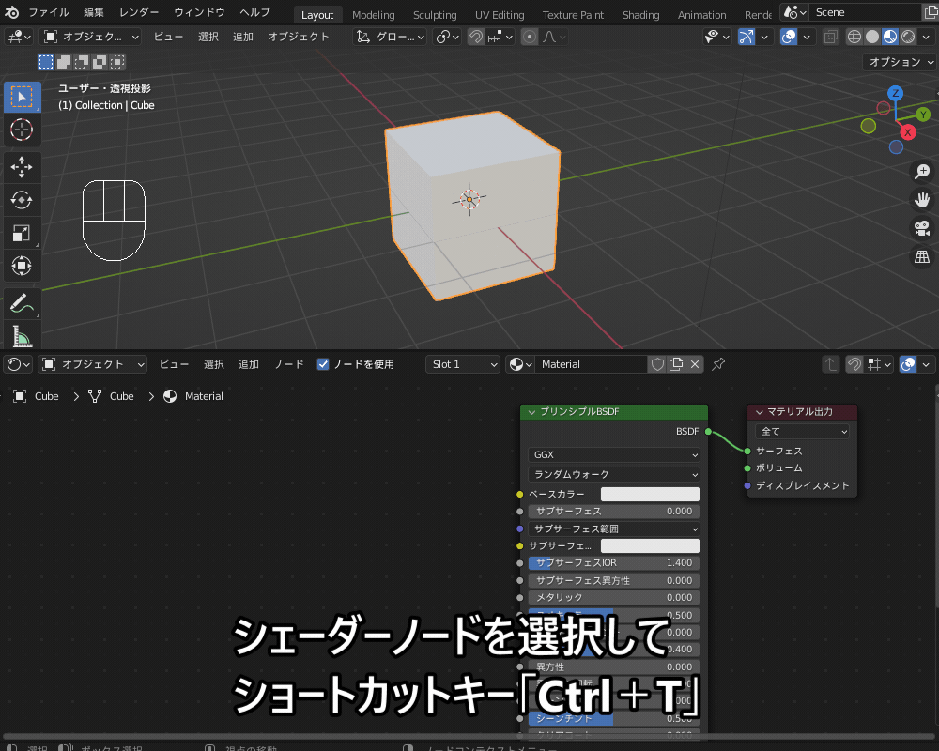Open the ランダムウォーク subsurface method dropdown
This screenshot has height=751, width=939.
click(x=613, y=474)
